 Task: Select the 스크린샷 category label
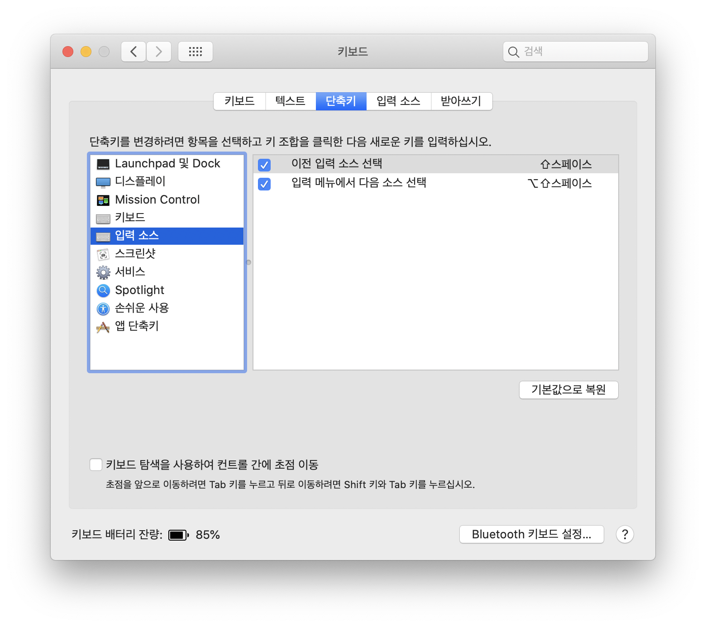pyautogui.click(x=135, y=254)
